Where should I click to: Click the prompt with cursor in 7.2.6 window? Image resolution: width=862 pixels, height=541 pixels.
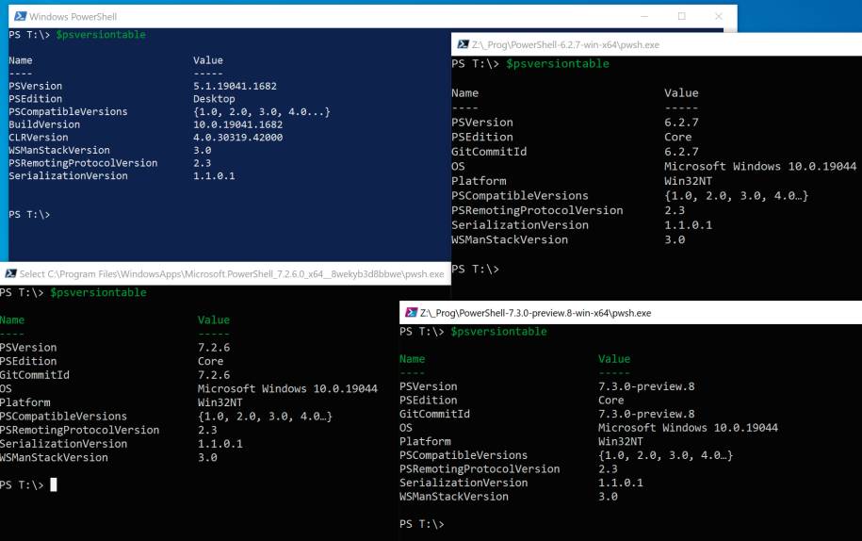click(27, 484)
